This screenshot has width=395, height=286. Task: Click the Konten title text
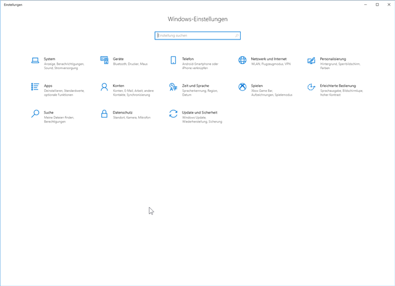pyautogui.click(x=118, y=86)
